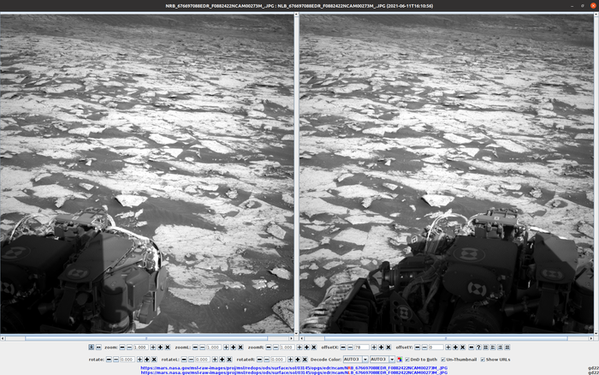This screenshot has width=599, height=375.
Task: Reset rotate using its X button
Action: (x=154, y=359)
